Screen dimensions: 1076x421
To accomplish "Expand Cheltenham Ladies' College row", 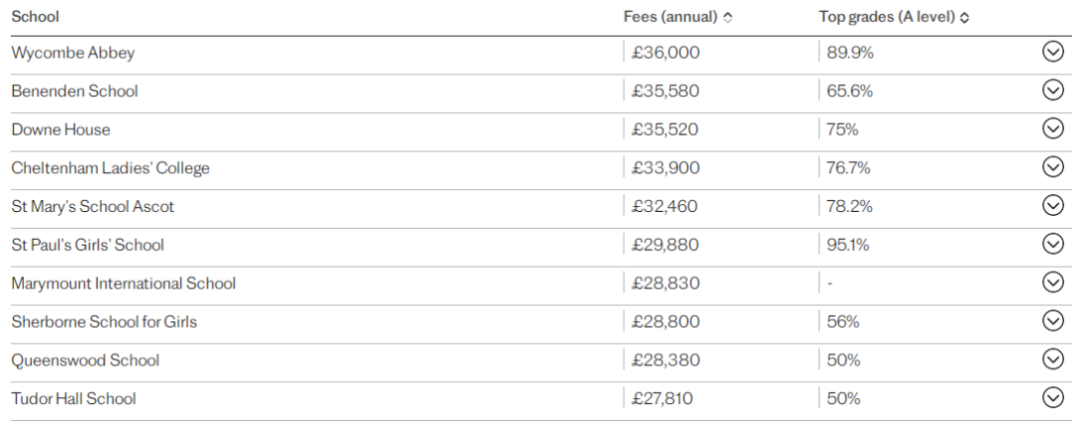I will click(1052, 167).
